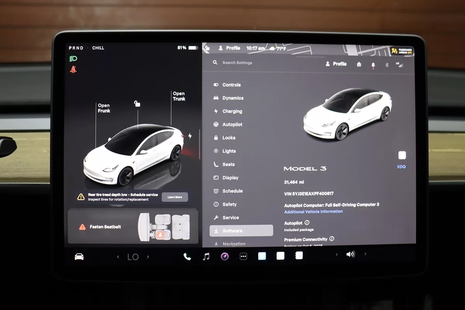Open the all apps three-dots icon
Image resolution: width=465 pixels, height=310 pixels.
(x=243, y=257)
